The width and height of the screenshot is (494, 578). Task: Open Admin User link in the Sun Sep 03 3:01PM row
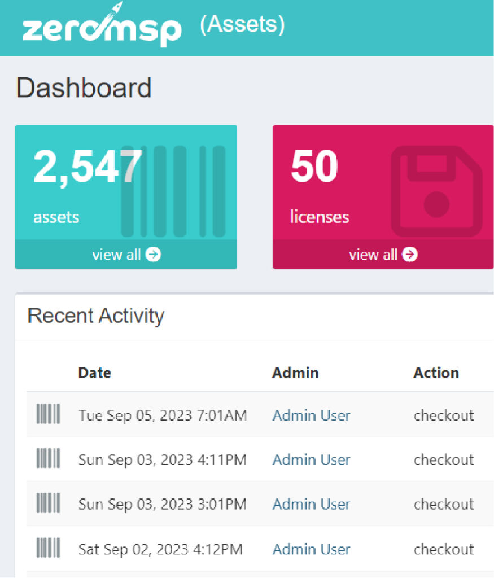coord(311,504)
